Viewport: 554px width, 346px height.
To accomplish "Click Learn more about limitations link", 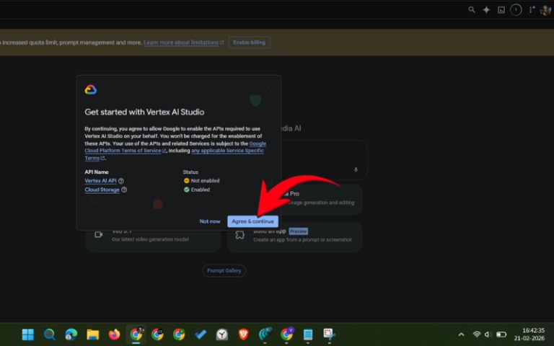I will coord(183,43).
